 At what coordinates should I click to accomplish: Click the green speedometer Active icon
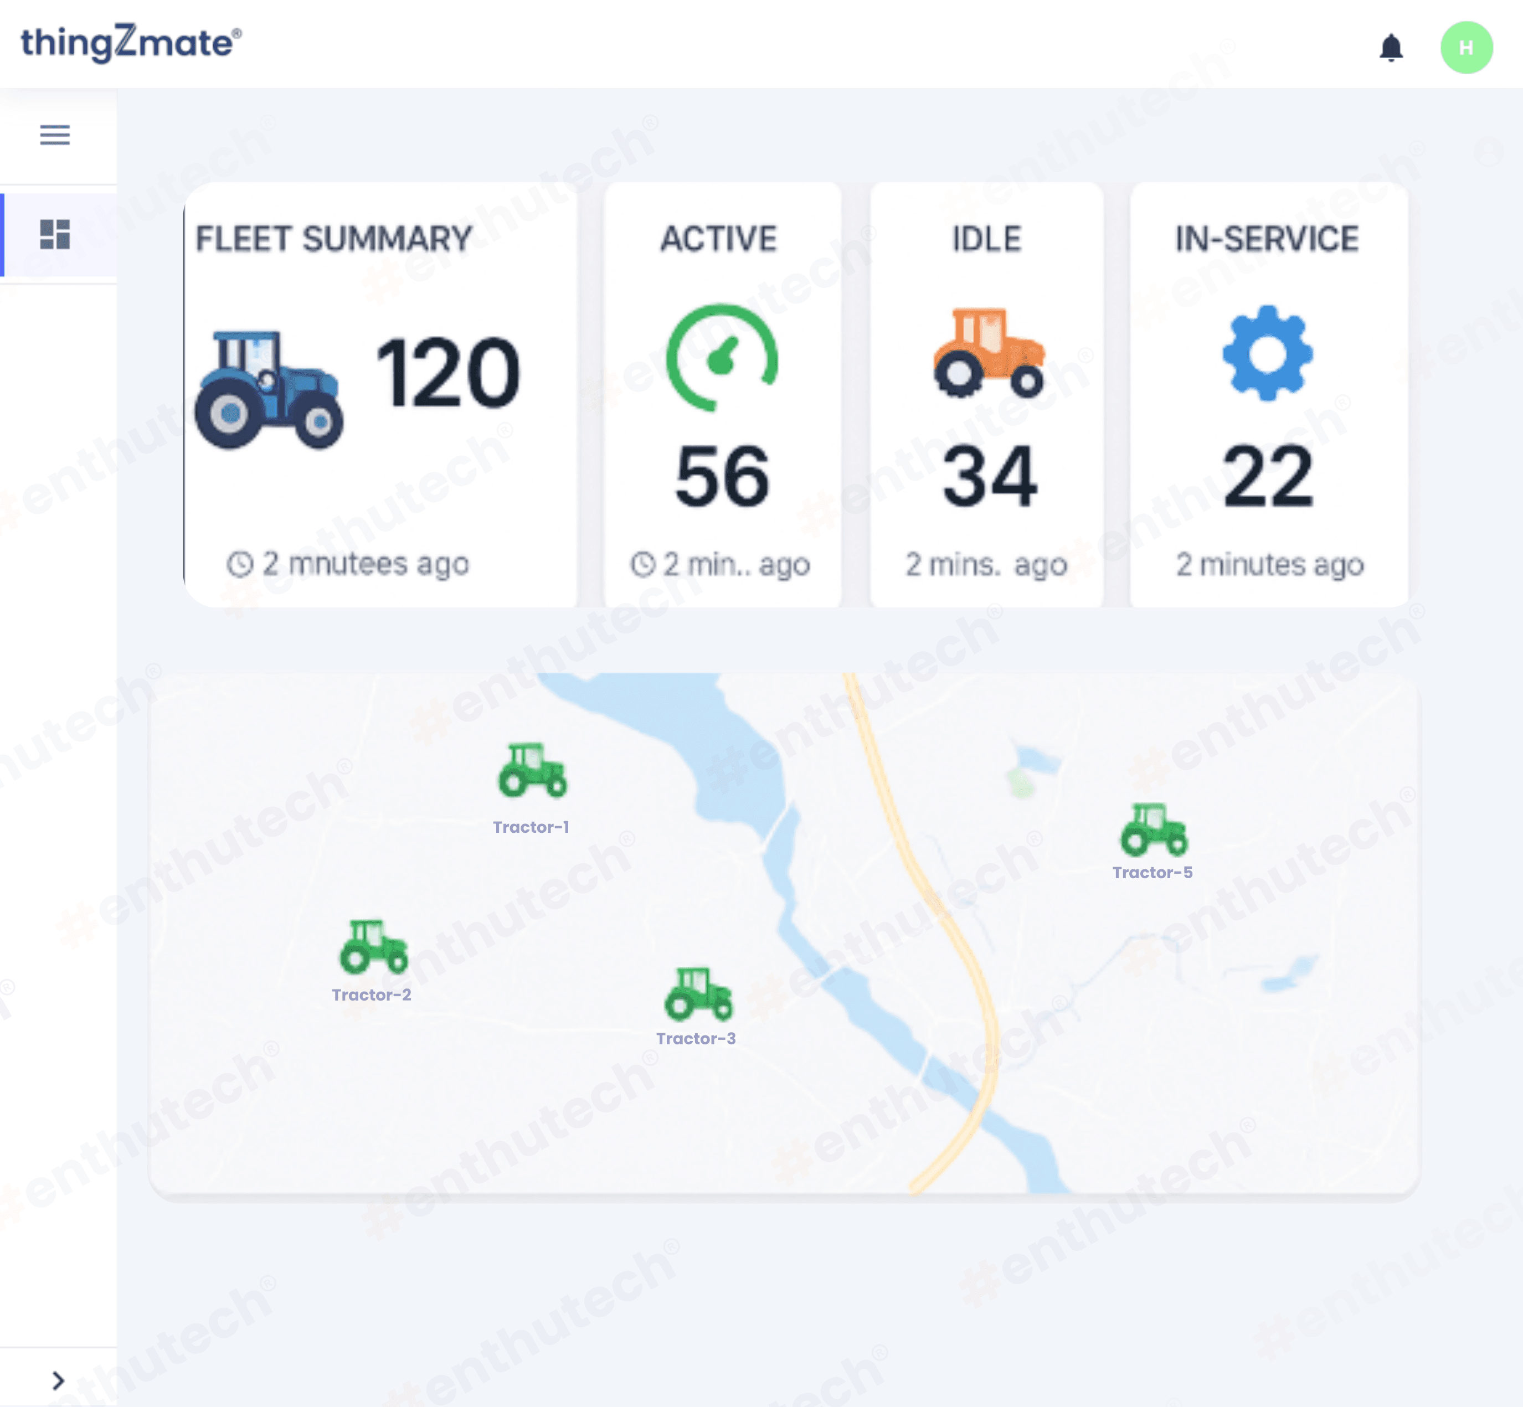722,357
